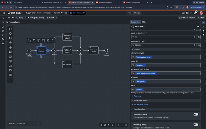This screenshot has width=206, height=129.
Task: Click the Publish button
Action: [51, 18]
